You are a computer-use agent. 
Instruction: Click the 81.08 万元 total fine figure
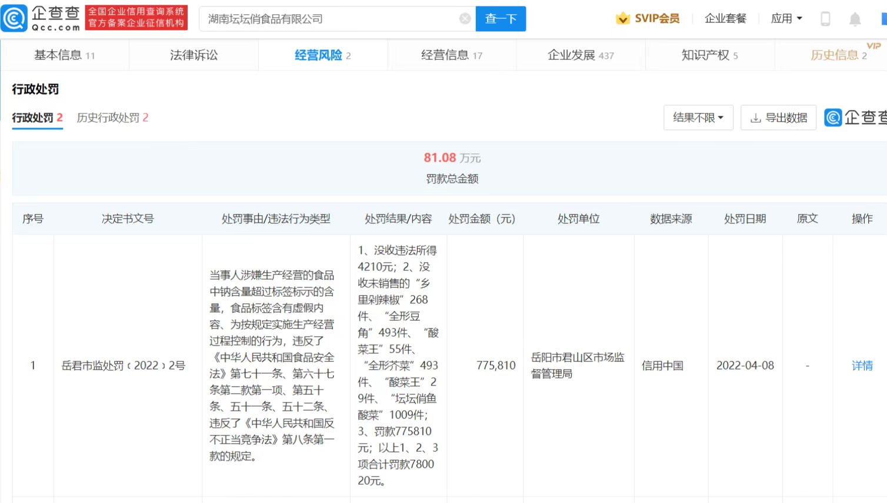[x=452, y=157]
